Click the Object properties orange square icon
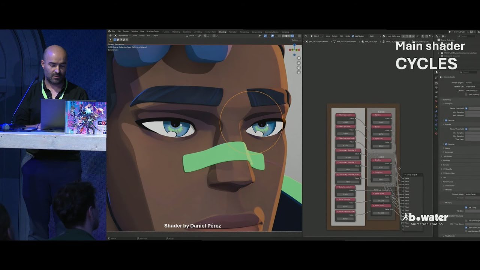Screen dimensions: 480x270 coord(436,107)
